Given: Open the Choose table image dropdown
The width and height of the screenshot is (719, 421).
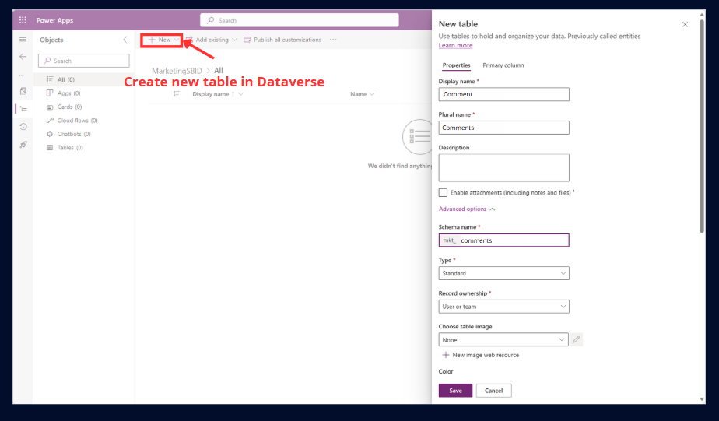Looking at the screenshot, I should 503,340.
